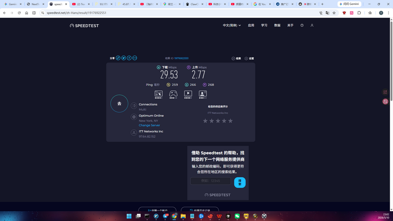This screenshot has height=221, width=393.
Task: Open a new browser tab with plus
Action: 322,4
